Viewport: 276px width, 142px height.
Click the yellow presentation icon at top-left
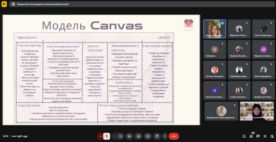(4, 4)
